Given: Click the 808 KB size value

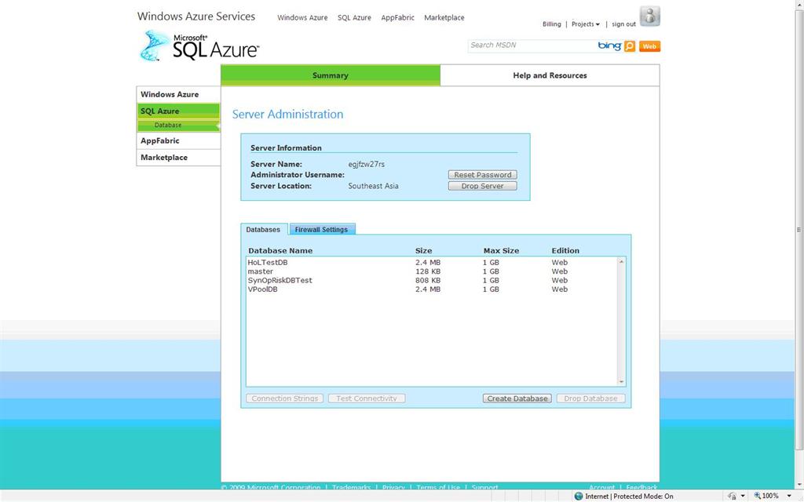Looking at the screenshot, I should point(428,280).
